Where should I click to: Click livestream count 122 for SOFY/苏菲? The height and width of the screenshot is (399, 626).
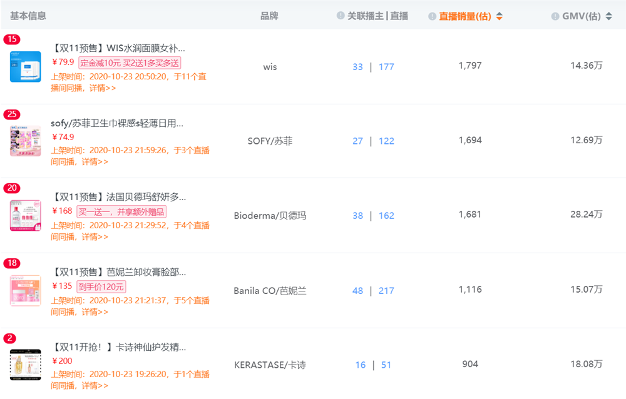click(386, 141)
